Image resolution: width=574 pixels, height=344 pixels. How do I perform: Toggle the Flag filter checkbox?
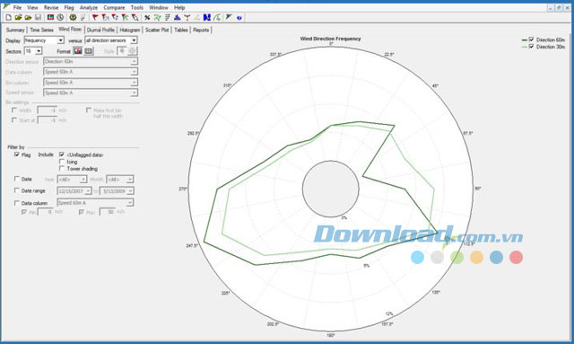(17, 154)
